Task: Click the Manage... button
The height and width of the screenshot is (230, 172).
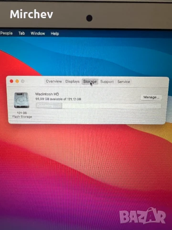Action: click(x=151, y=97)
